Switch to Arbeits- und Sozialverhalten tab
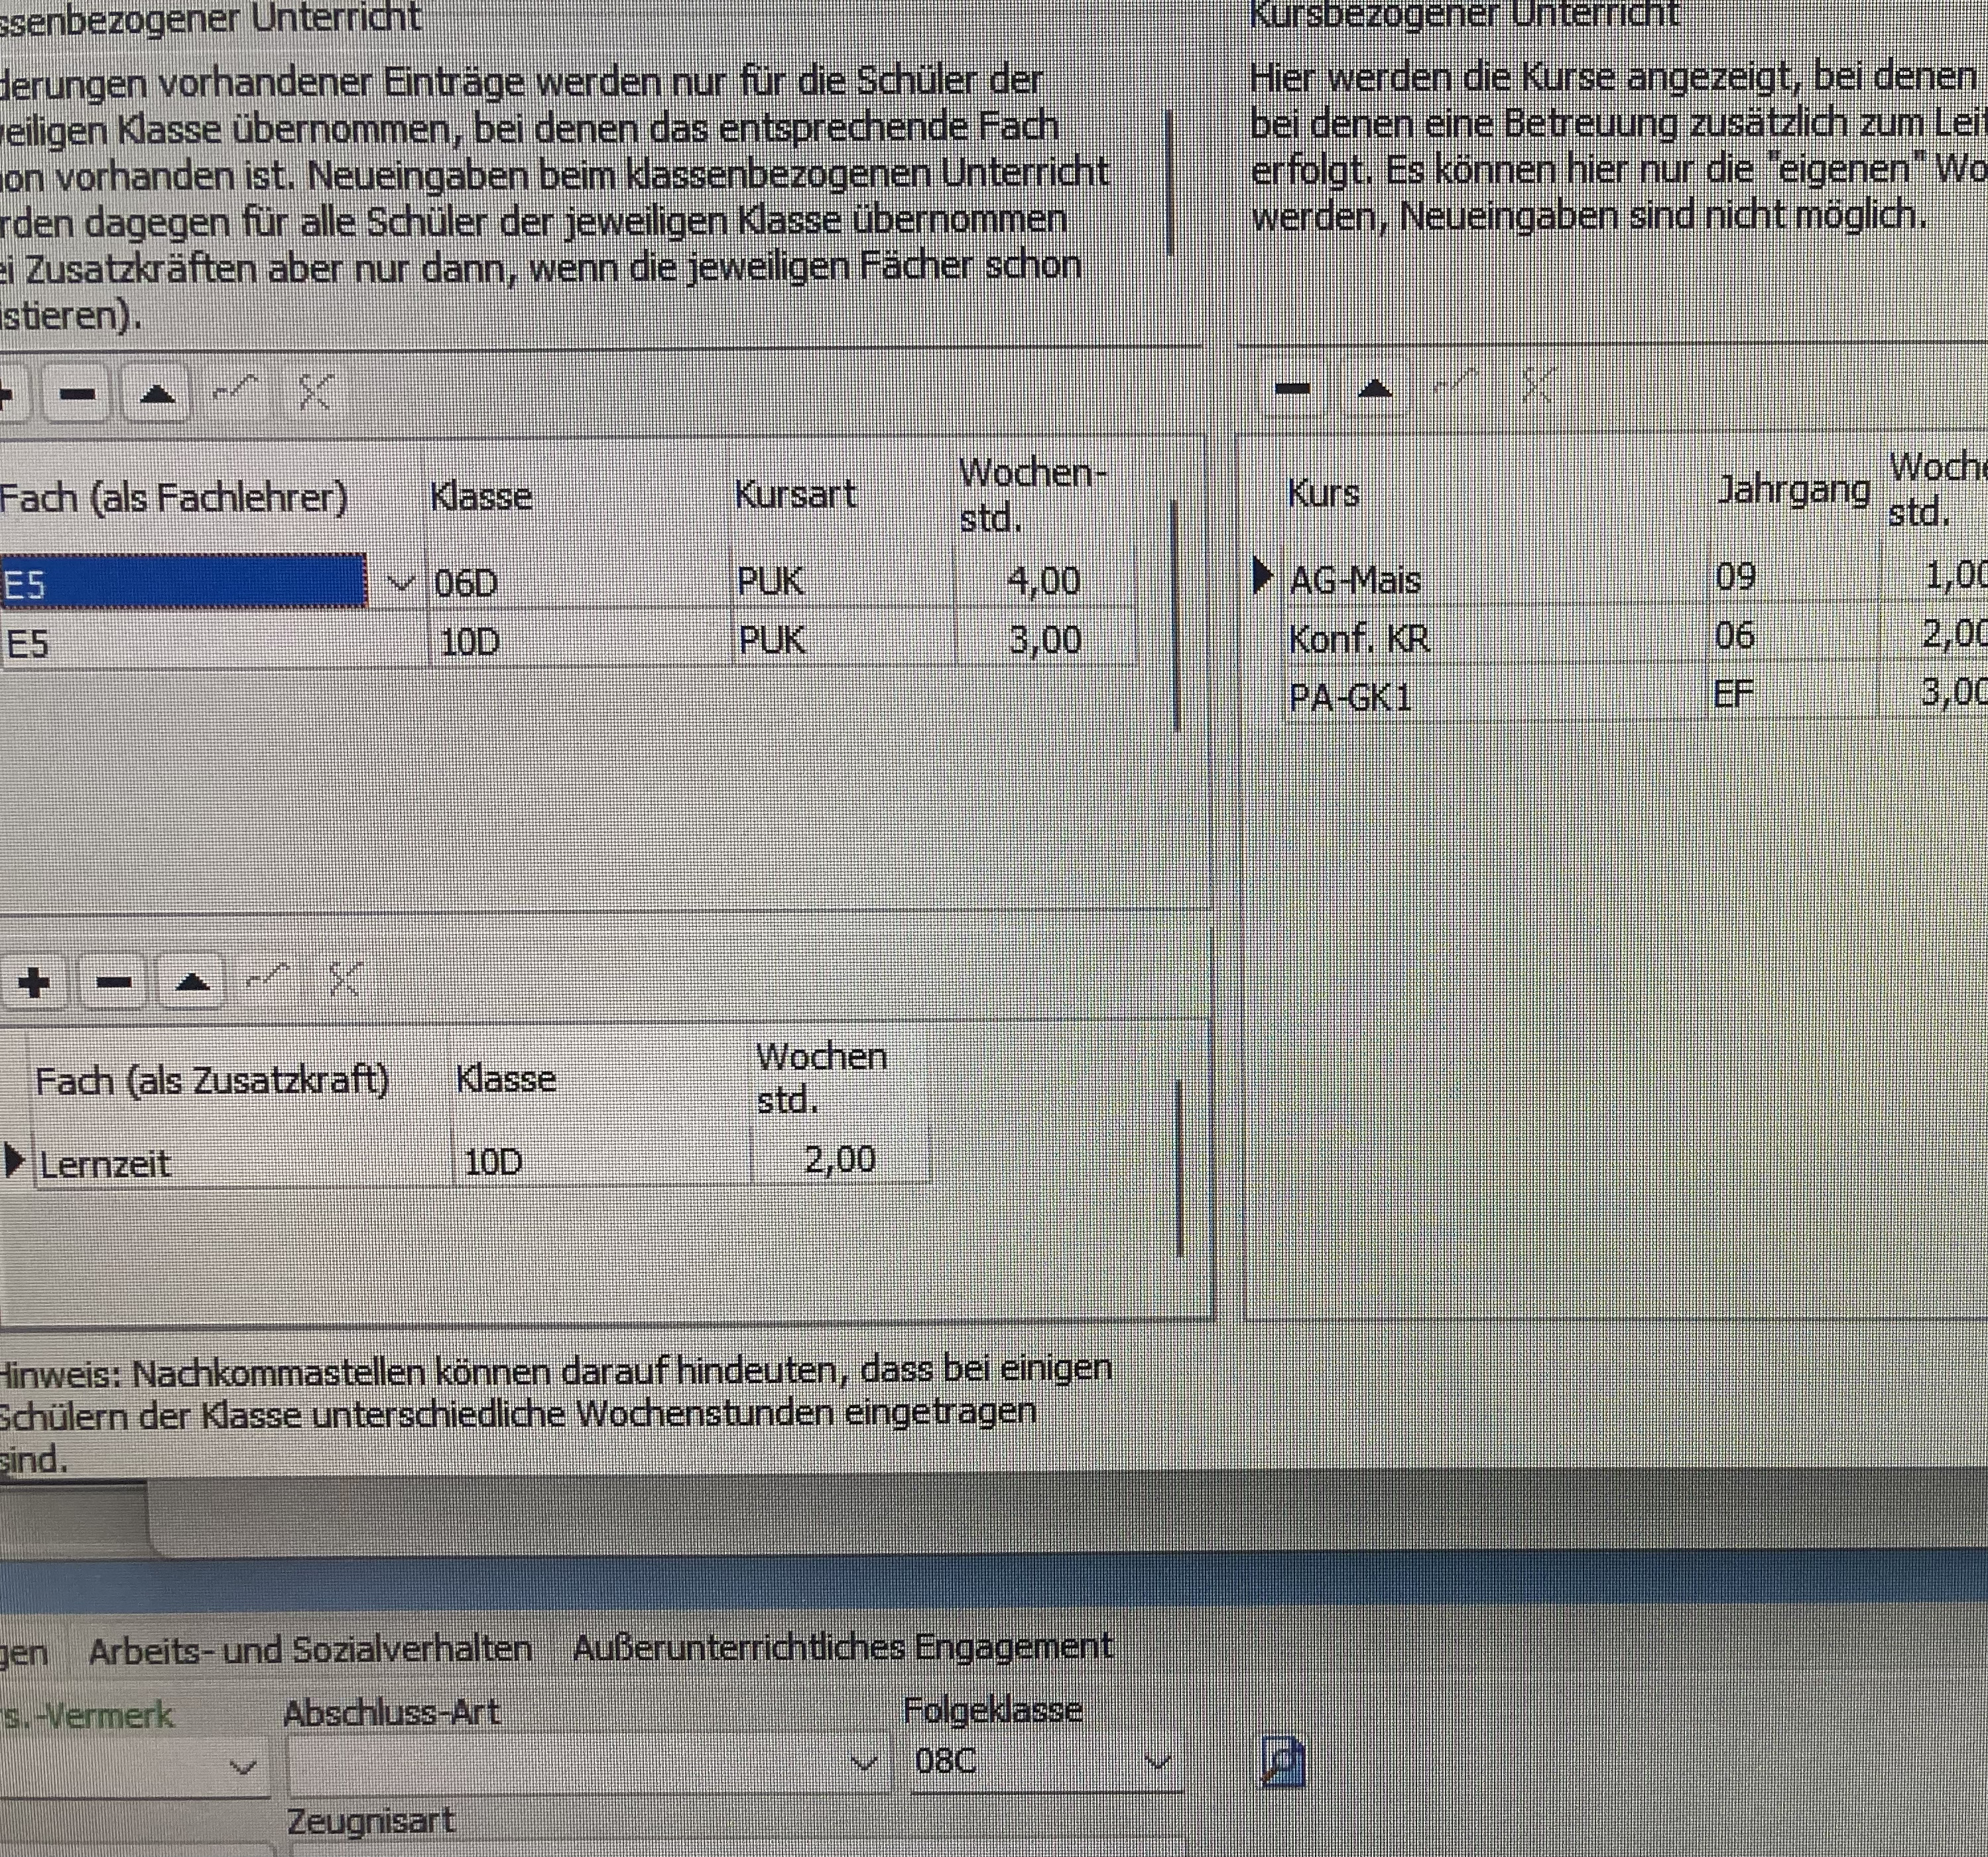 coord(310,1650)
